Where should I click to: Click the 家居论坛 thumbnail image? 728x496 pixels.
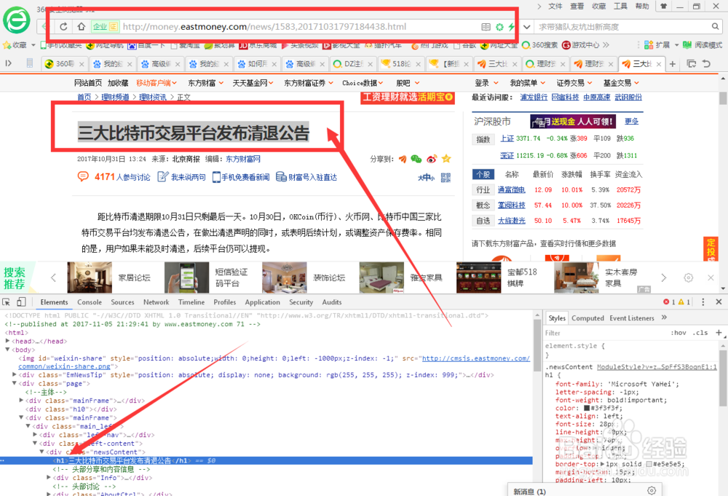pyautogui.click(x=90, y=277)
